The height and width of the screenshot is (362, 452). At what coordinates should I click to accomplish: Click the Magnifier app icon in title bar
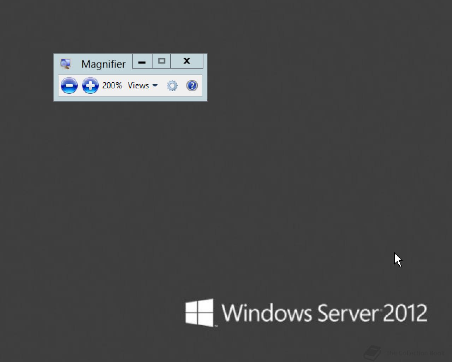tap(66, 64)
